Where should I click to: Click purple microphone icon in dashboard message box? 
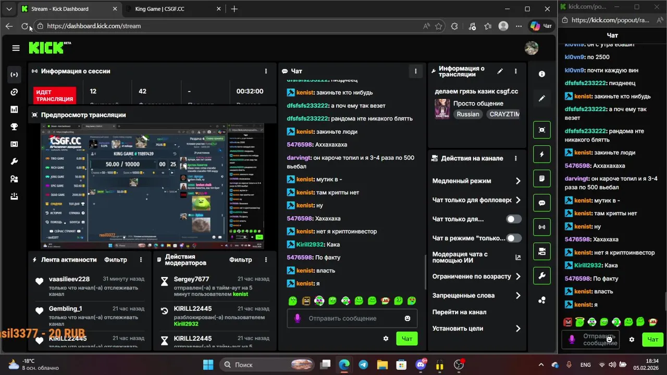(x=298, y=318)
